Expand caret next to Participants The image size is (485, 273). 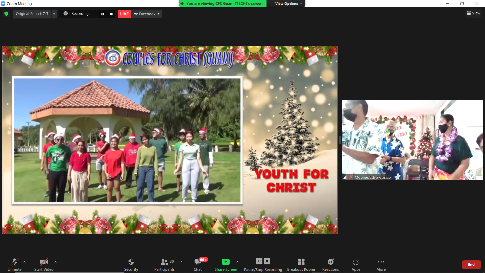tap(181, 262)
